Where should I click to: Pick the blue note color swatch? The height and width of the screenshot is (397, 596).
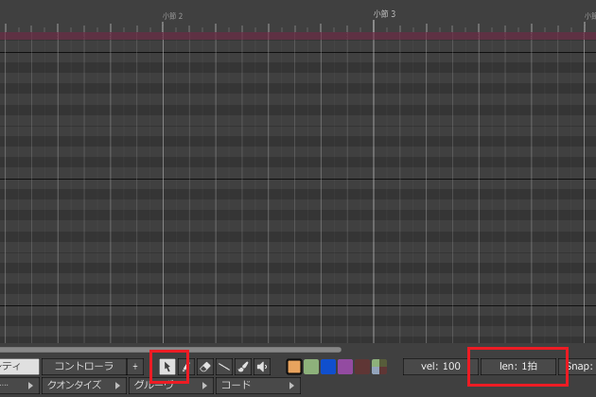[328, 367]
